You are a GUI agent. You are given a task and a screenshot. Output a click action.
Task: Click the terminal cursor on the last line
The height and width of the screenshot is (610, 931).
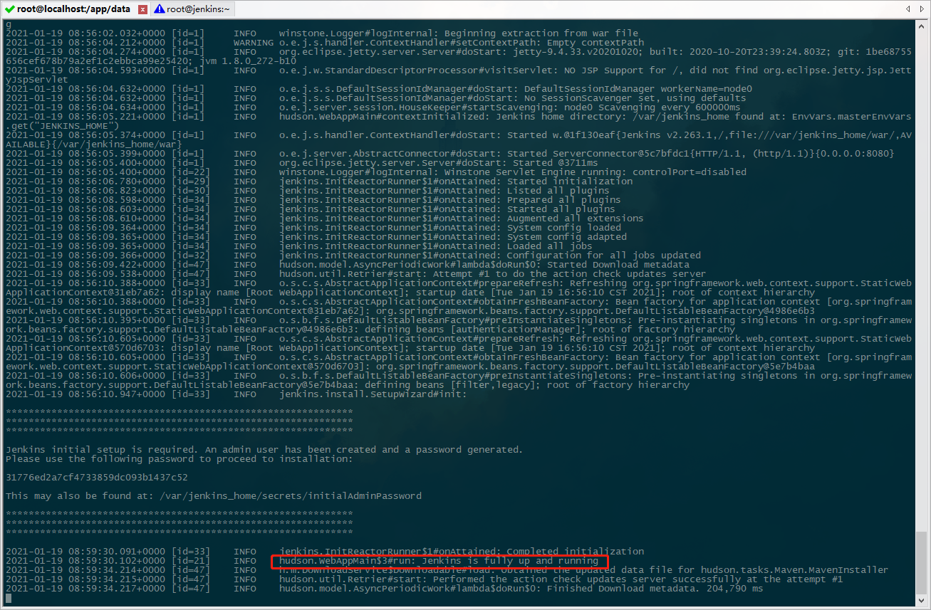pyautogui.click(x=9, y=599)
